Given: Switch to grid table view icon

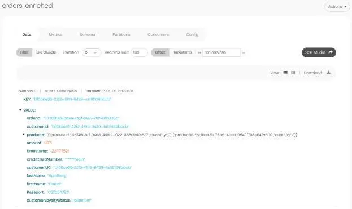Looking at the screenshot, I should point(293,73).
